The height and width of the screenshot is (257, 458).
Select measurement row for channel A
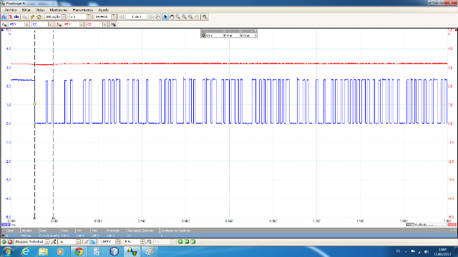(228, 236)
